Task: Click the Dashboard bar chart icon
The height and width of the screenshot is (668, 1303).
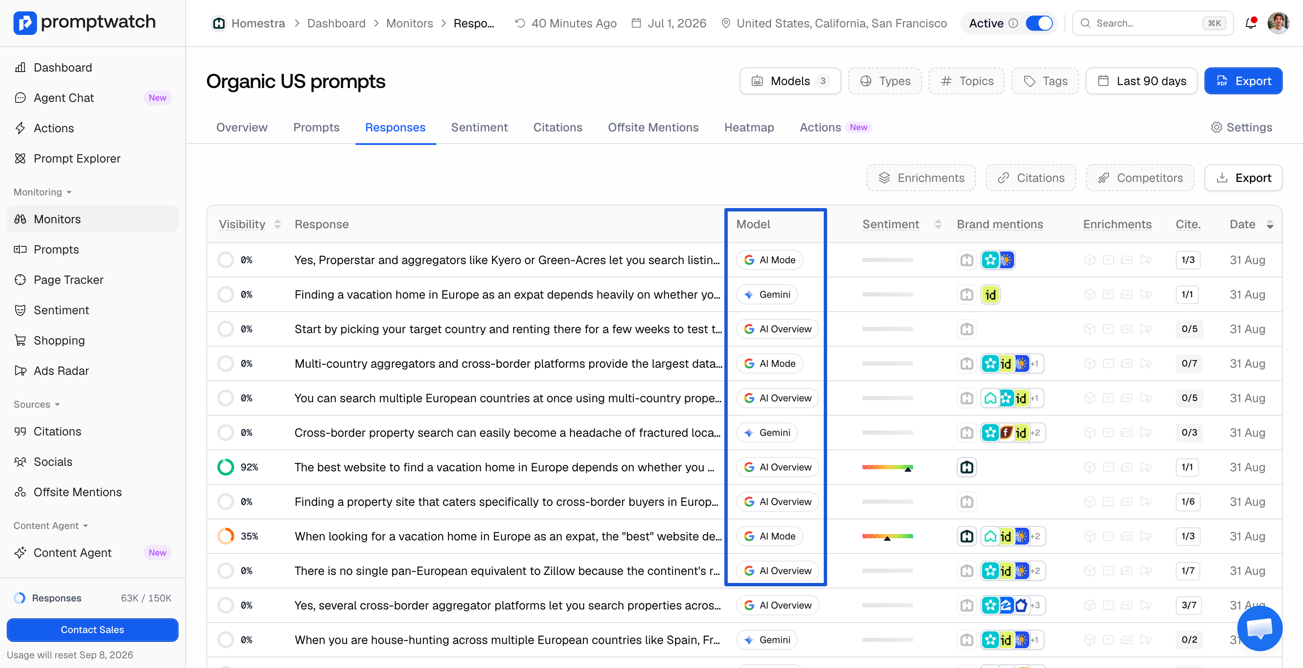Action: click(x=20, y=67)
